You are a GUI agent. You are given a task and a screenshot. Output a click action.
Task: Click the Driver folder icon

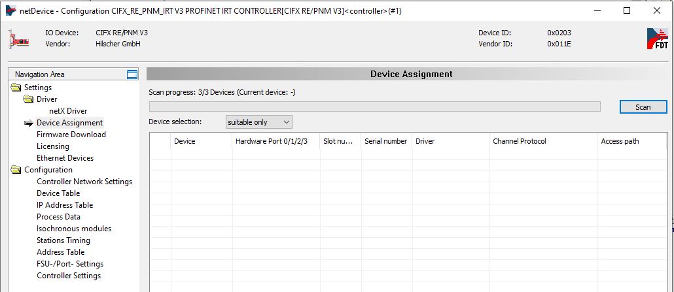click(29, 99)
